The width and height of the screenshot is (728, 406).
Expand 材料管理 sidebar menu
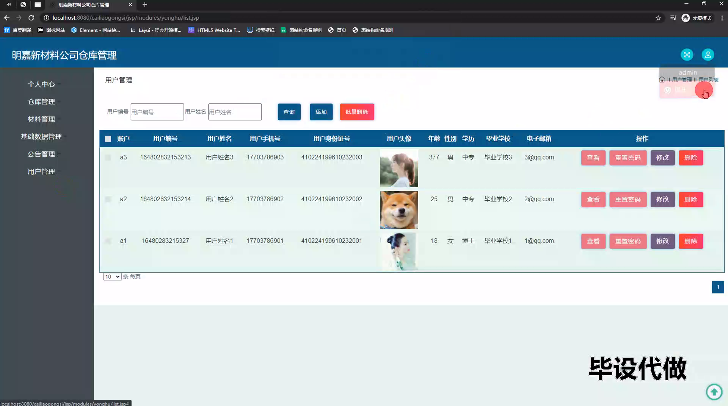[41, 119]
